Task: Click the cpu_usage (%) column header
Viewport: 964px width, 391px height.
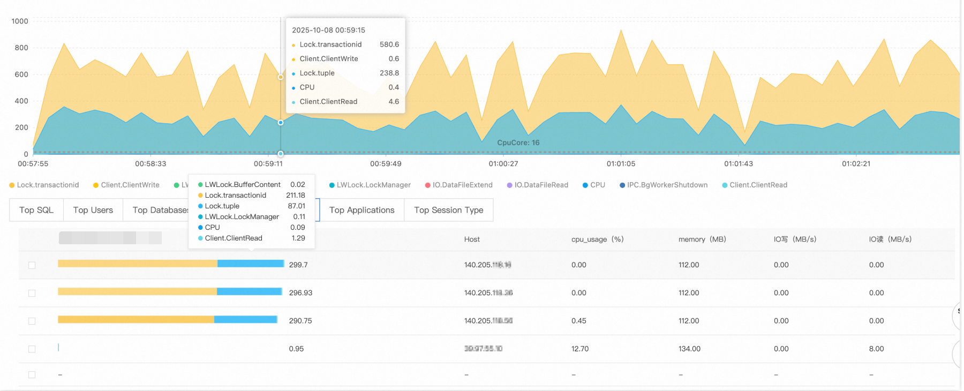Action: [597, 239]
